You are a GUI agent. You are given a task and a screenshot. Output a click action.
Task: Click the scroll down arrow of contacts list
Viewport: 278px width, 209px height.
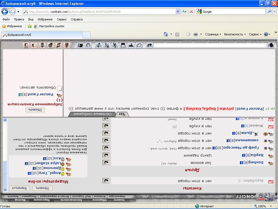tap(5, 190)
